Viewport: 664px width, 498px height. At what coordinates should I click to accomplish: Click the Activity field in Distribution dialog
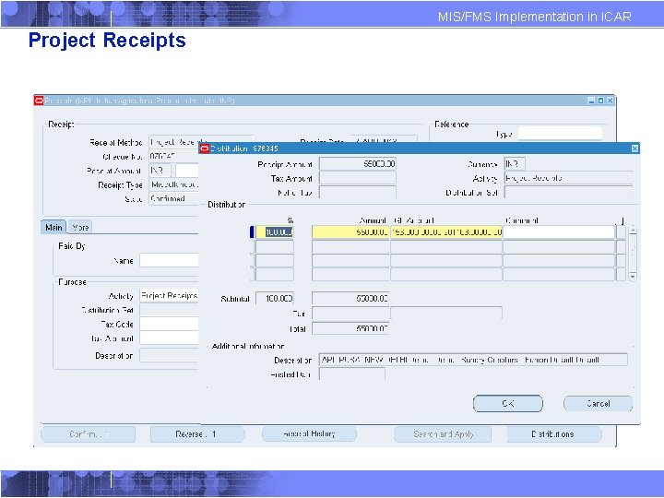click(568, 178)
